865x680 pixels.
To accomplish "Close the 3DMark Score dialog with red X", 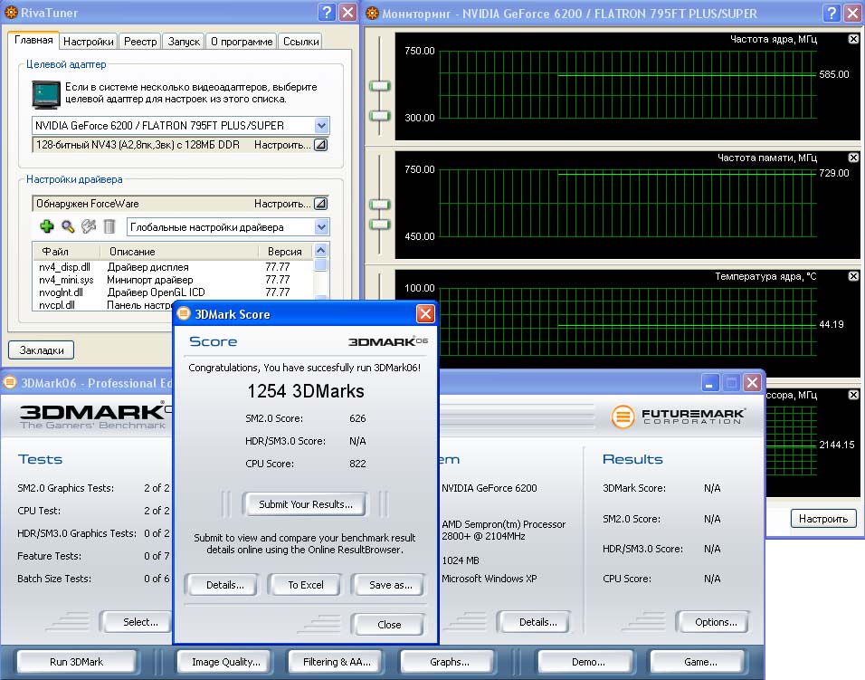I will (425, 314).
